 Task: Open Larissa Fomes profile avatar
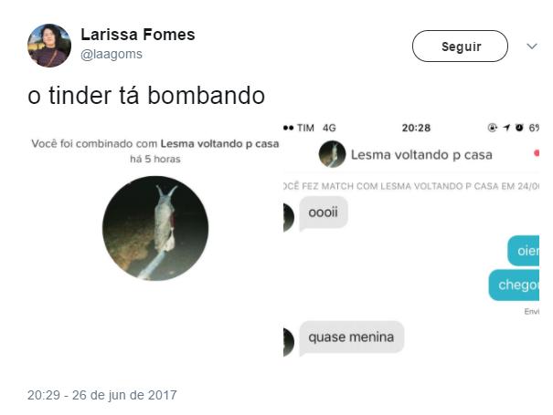(x=49, y=46)
